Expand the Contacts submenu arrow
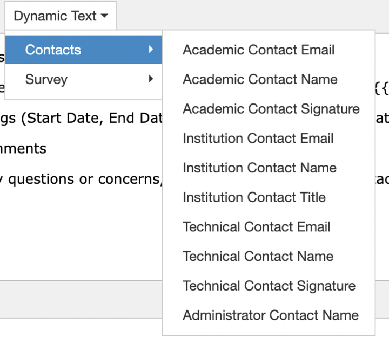This screenshot has width=389, height=345. pyautogui.click(x=151, y=50)
